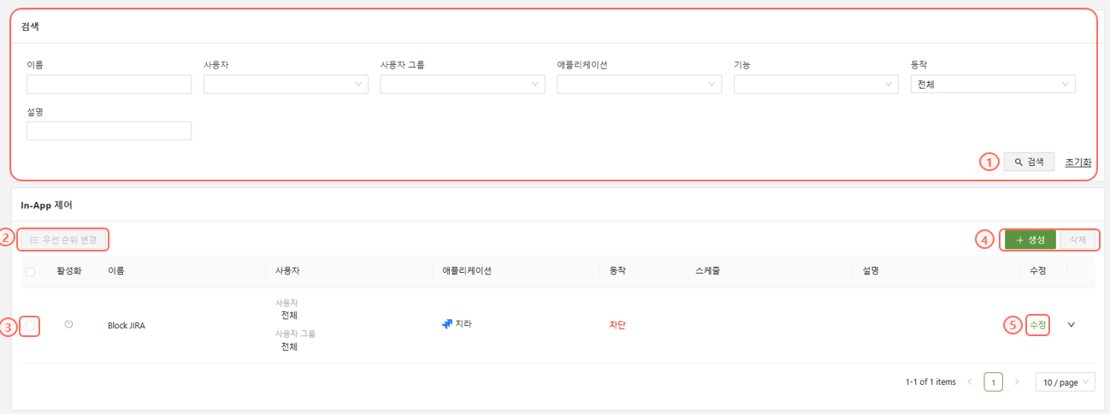1110x414 pixels.
Task: Open the 기능 dropdown filter
Action: [x=816, y=84]
